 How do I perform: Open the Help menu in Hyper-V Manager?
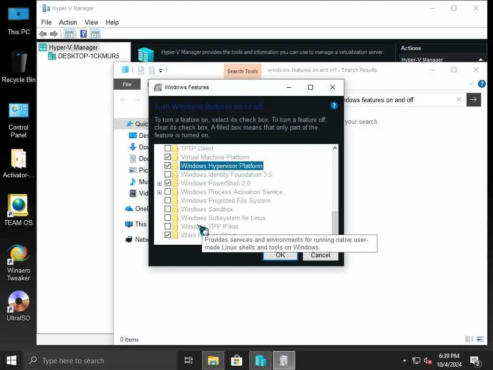point(112,22)
